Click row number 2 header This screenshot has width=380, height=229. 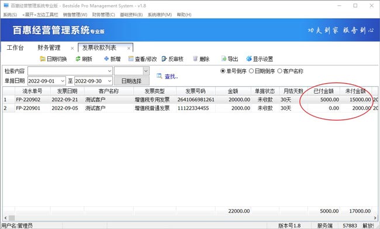[x=9, y=108]
